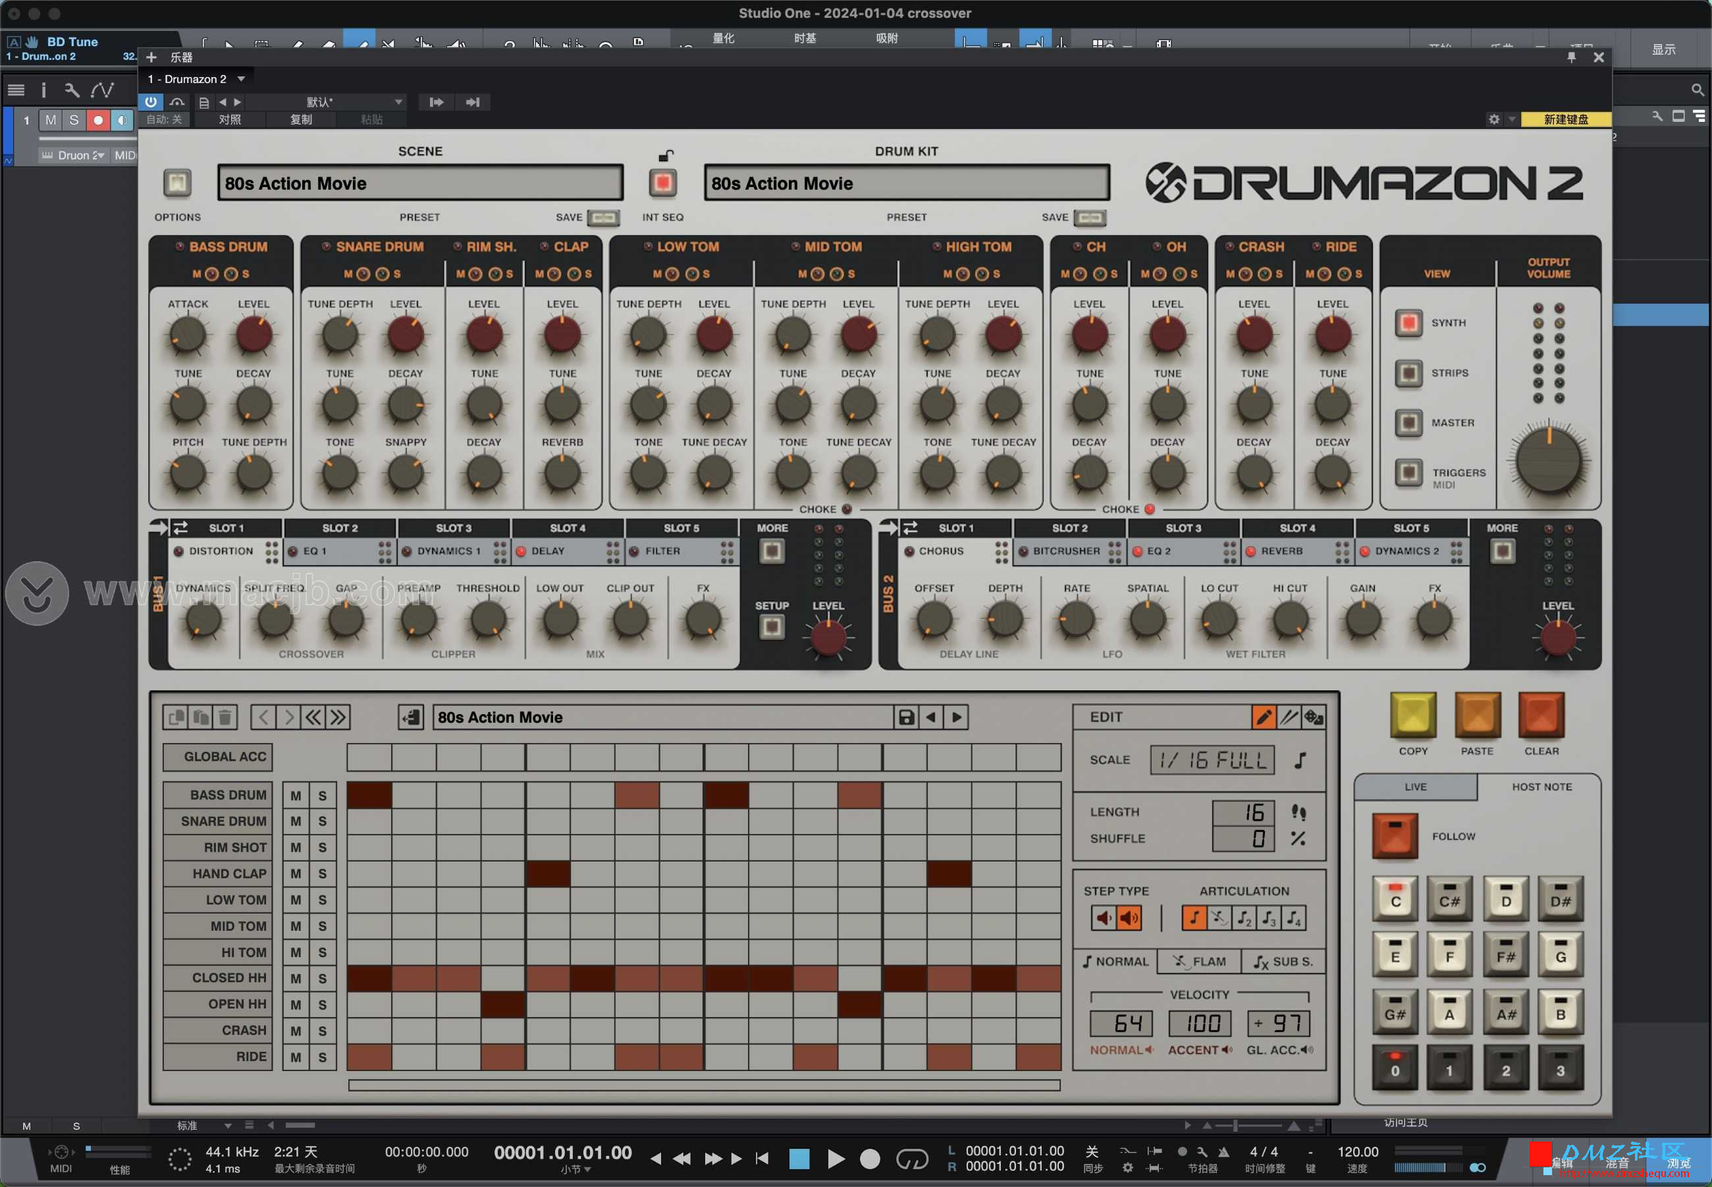
Task: Toggle the FOLLOW button
Action: pyautogui.click(x=1395, y=836)
